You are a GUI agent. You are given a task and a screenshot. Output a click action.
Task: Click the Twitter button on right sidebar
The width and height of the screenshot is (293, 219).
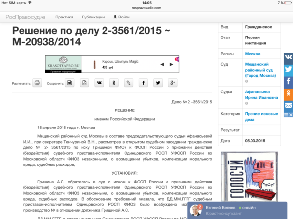288,69
